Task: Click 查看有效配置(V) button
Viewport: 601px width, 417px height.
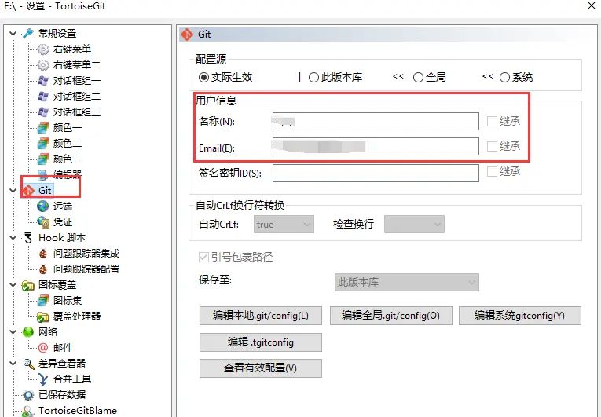Action: point(261,368)
